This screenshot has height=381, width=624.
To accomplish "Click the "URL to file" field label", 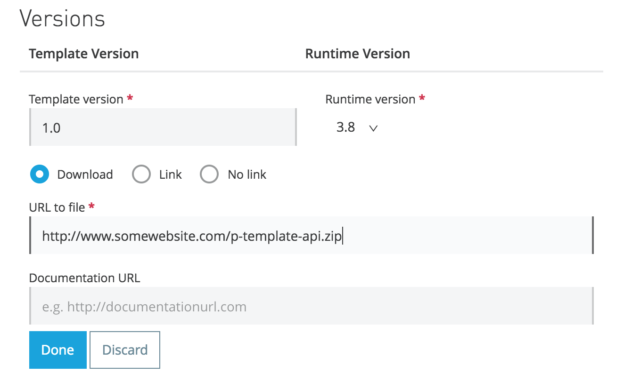I will click(57, 207).
